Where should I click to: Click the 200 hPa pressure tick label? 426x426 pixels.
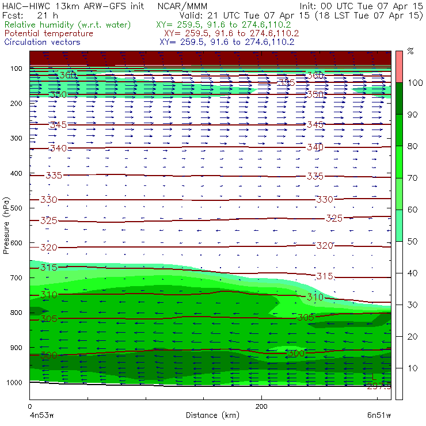16,103
